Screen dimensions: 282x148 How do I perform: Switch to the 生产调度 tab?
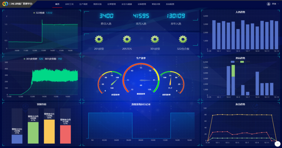(x=83, y=4)
